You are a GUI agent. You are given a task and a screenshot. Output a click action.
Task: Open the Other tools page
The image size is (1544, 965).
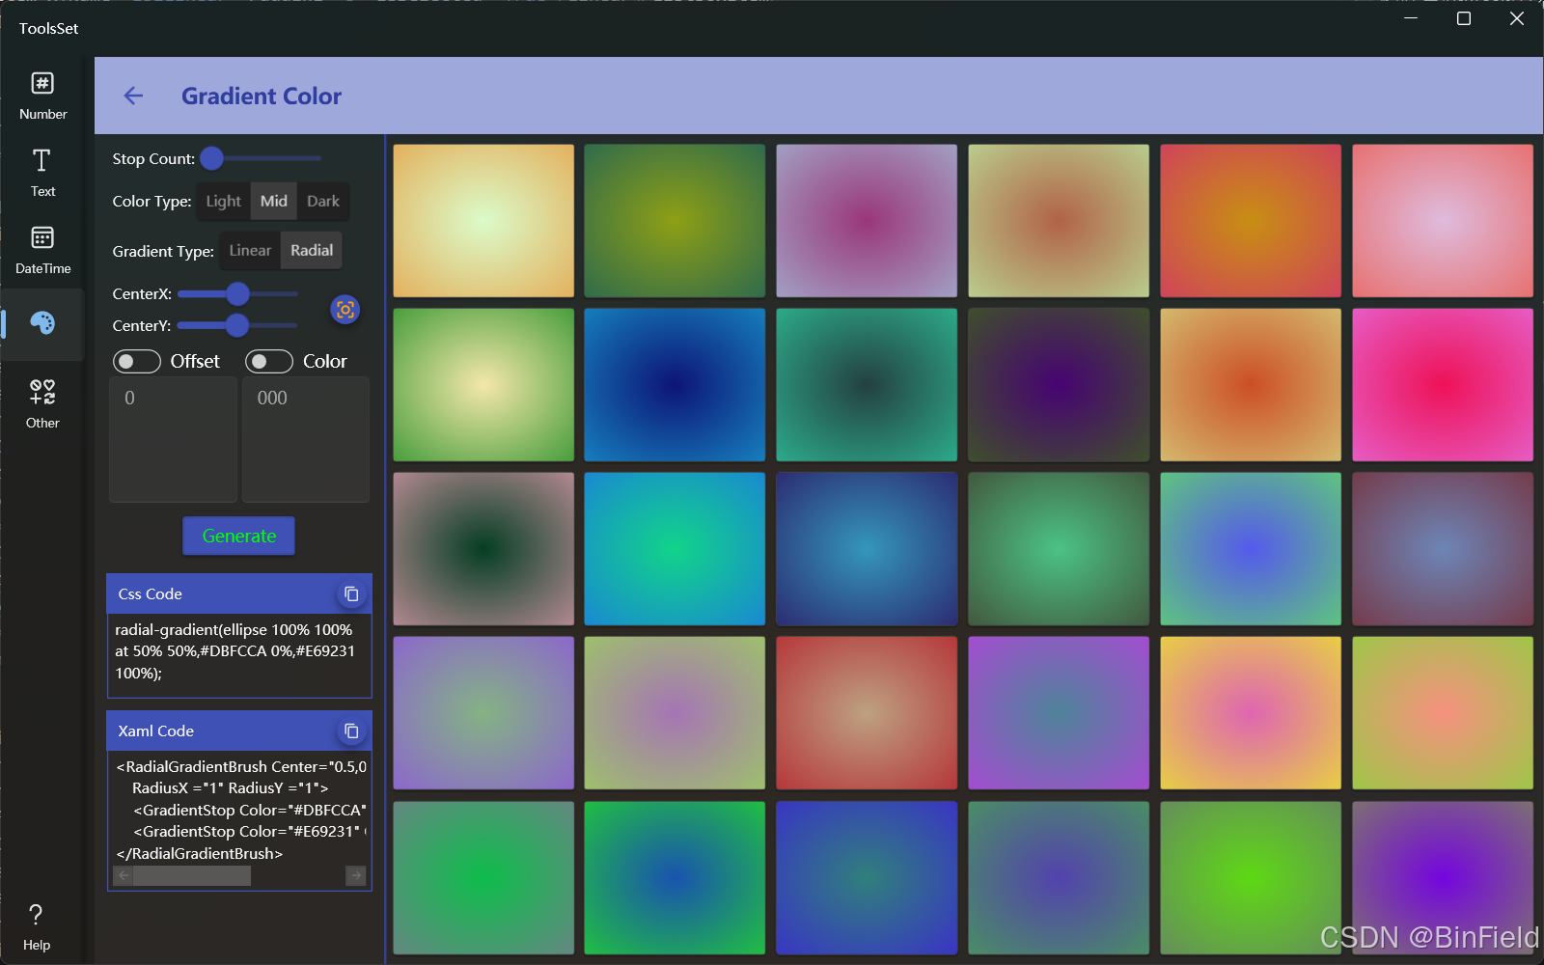click(42, 402)
